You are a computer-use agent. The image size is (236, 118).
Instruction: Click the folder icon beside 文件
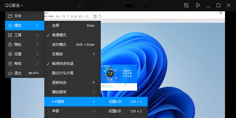10,16
